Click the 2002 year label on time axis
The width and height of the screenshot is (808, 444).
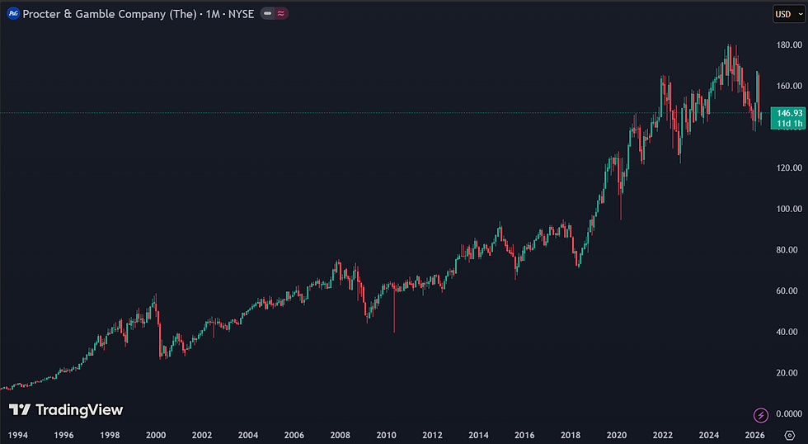pos(201,435)
